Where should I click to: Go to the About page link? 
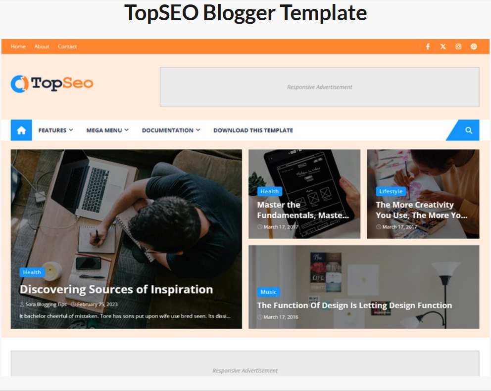point(42,46)
